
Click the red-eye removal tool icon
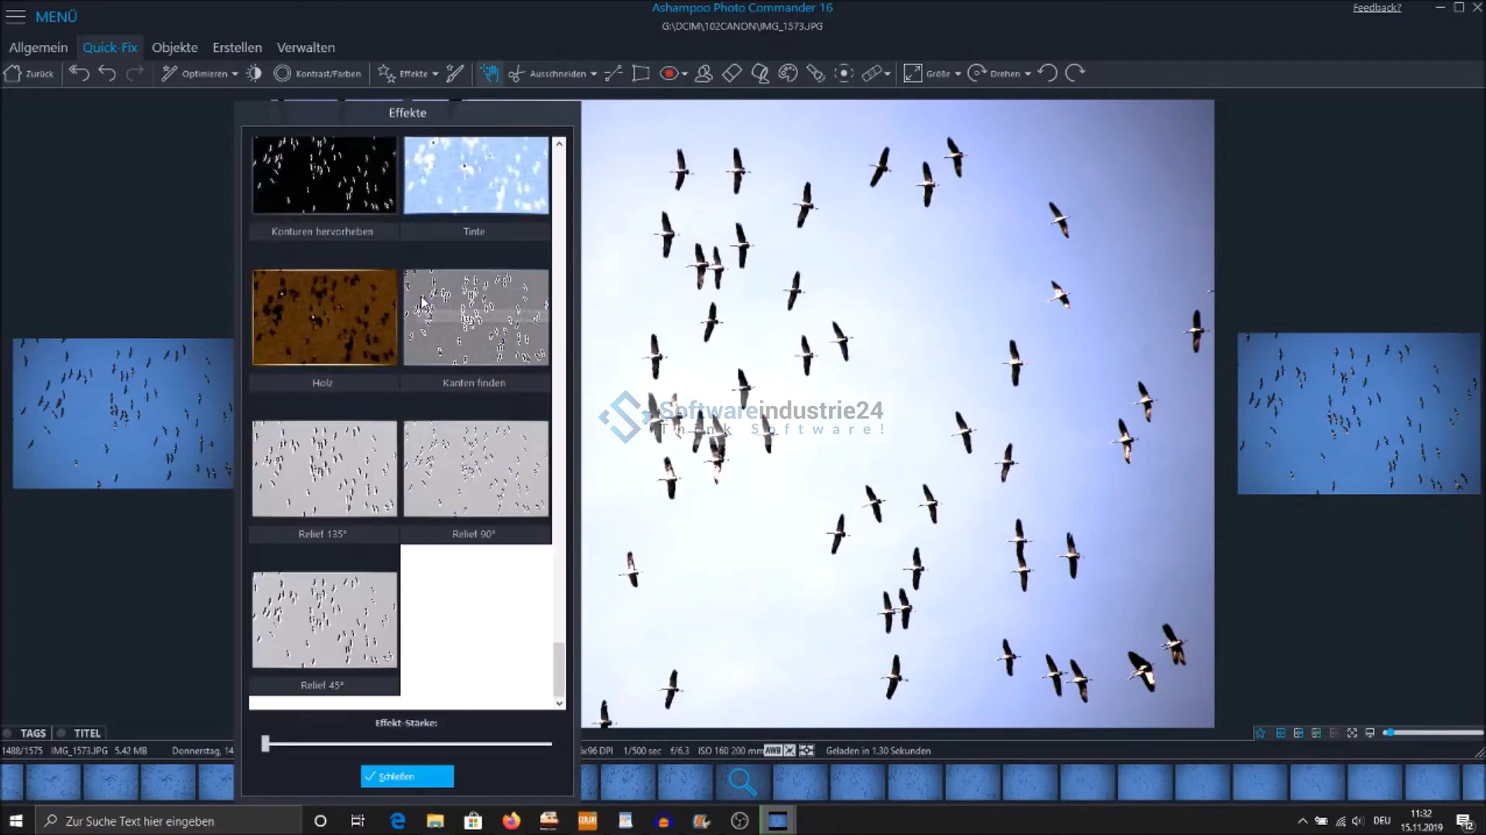tap(669, 73)
